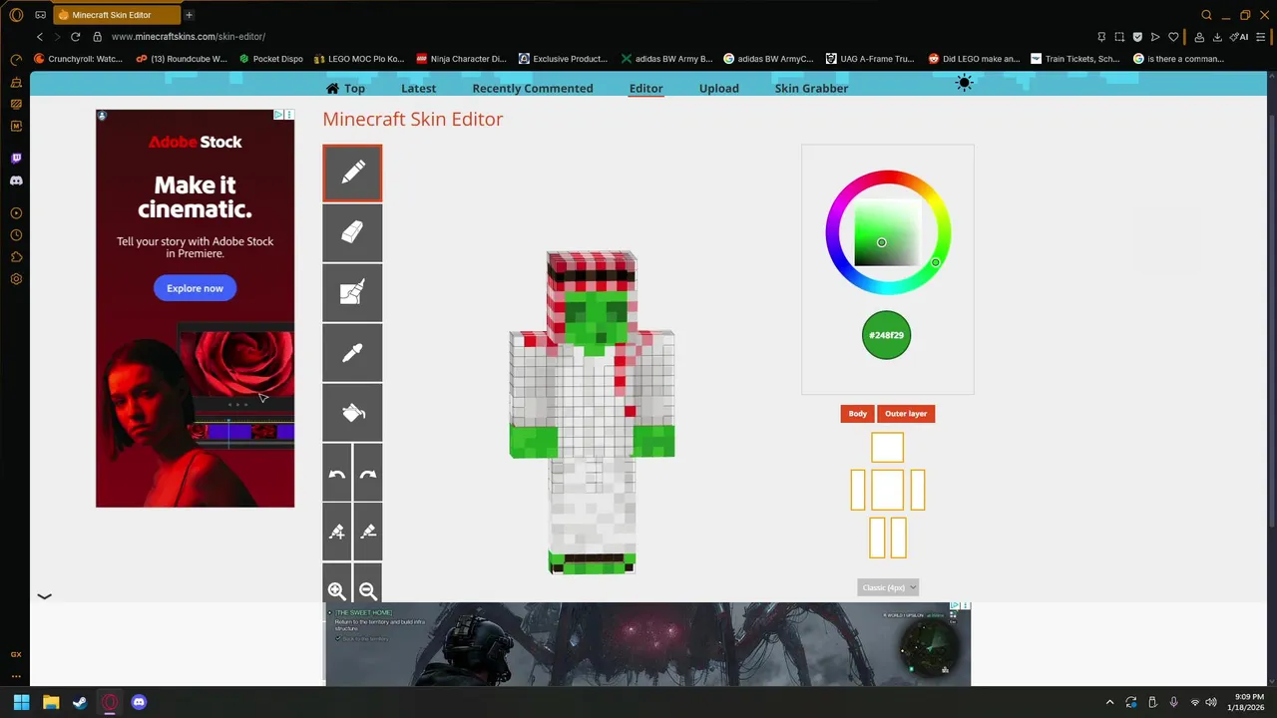Click the snapshot icon in address bar
The width and height of the screenshot is (1277, 718).
[x=1118, y=37]
